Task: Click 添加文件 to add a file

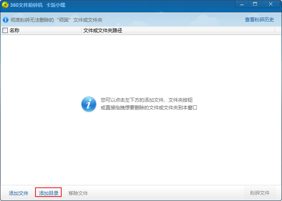Action: click(x=19, y=193)
